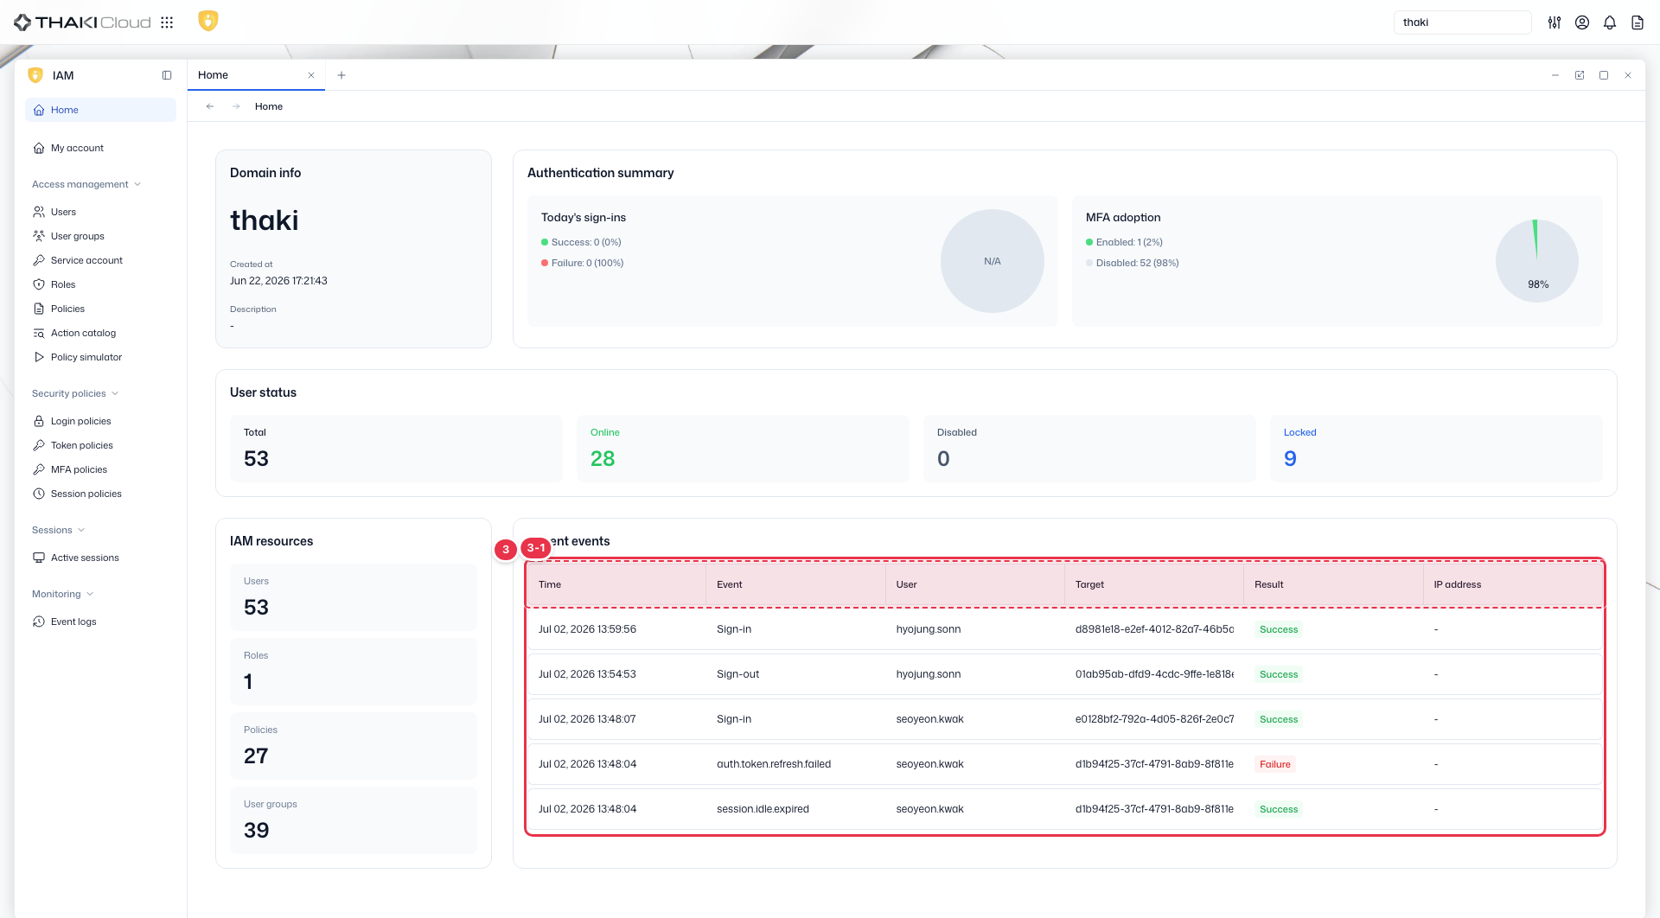Select Home in the sidebar
This screenshot has width=1660, height=918.
coord(100,110)
